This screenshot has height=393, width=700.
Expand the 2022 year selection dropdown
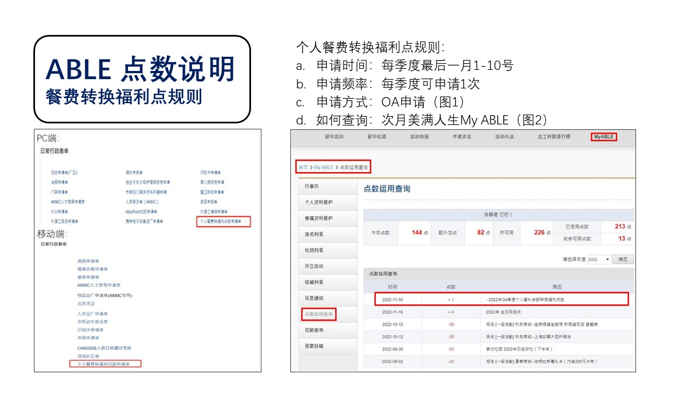(x=598, y=260)
